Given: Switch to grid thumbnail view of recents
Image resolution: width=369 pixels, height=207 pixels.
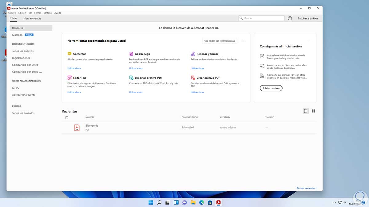Looking at the screenshot, I should click(x=313, y=111).
